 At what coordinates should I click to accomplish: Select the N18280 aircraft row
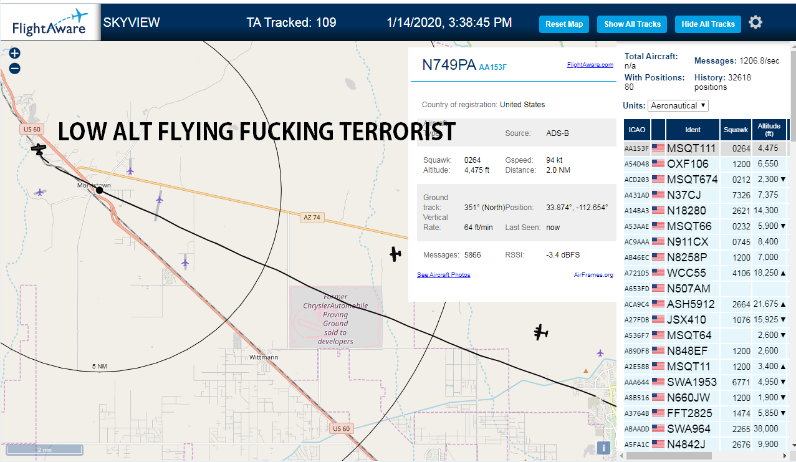click(706, 211)
